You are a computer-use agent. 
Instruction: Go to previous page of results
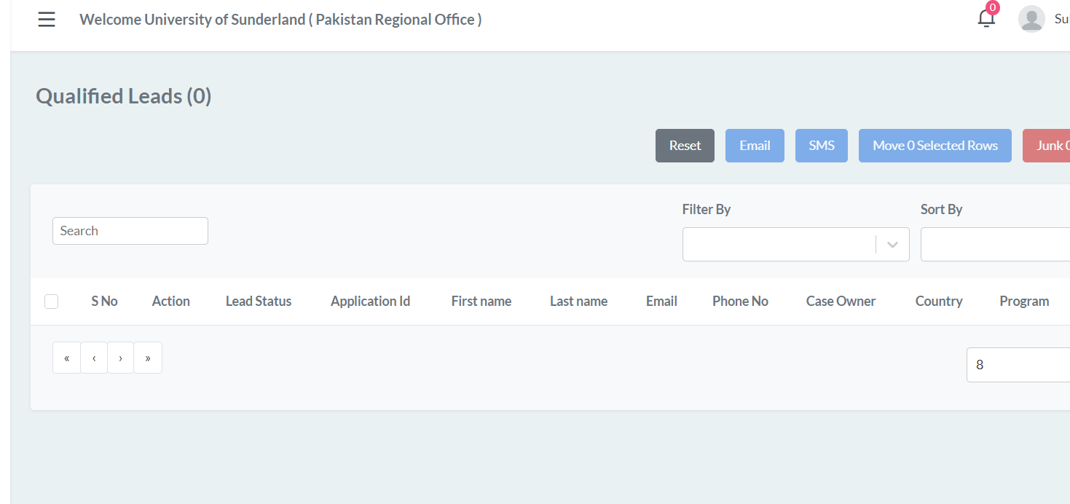coord(94,358)
